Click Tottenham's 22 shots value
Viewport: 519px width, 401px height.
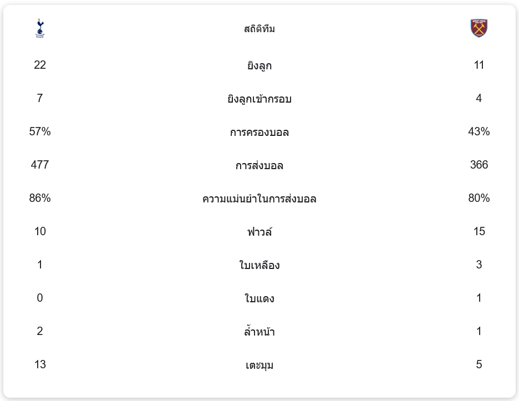click(40, 65)
